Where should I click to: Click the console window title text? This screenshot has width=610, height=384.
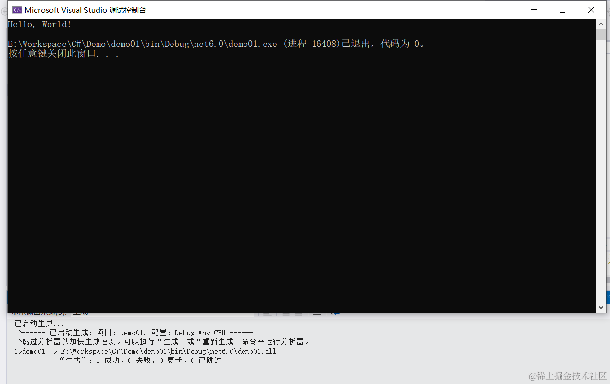85,10
